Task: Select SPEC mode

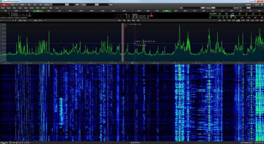Action: [92, 11]
